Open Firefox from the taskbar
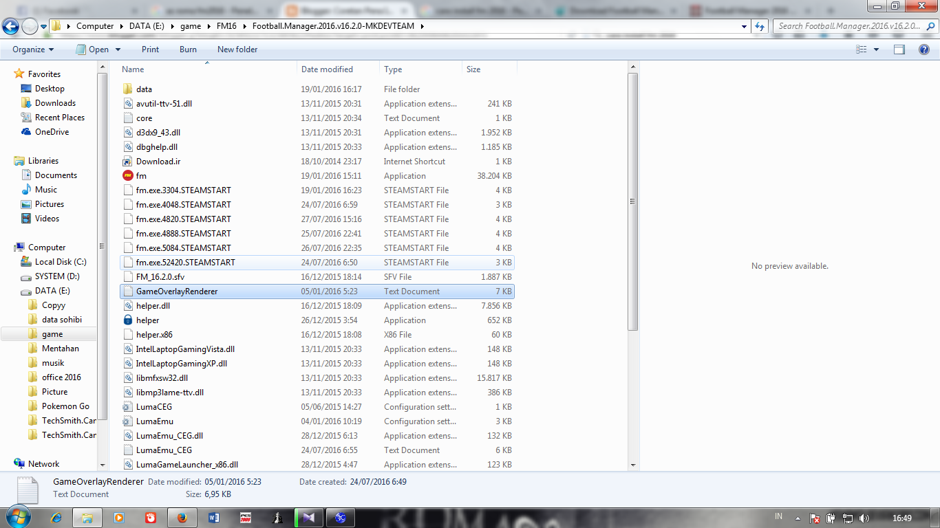The image size is (940, 528). [x=182, y=518]
